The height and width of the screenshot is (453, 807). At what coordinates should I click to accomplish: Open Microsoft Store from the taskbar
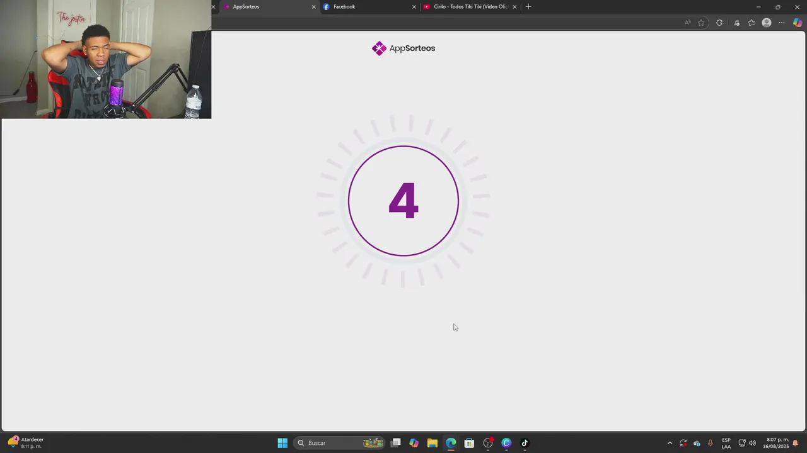click(469, 443)
